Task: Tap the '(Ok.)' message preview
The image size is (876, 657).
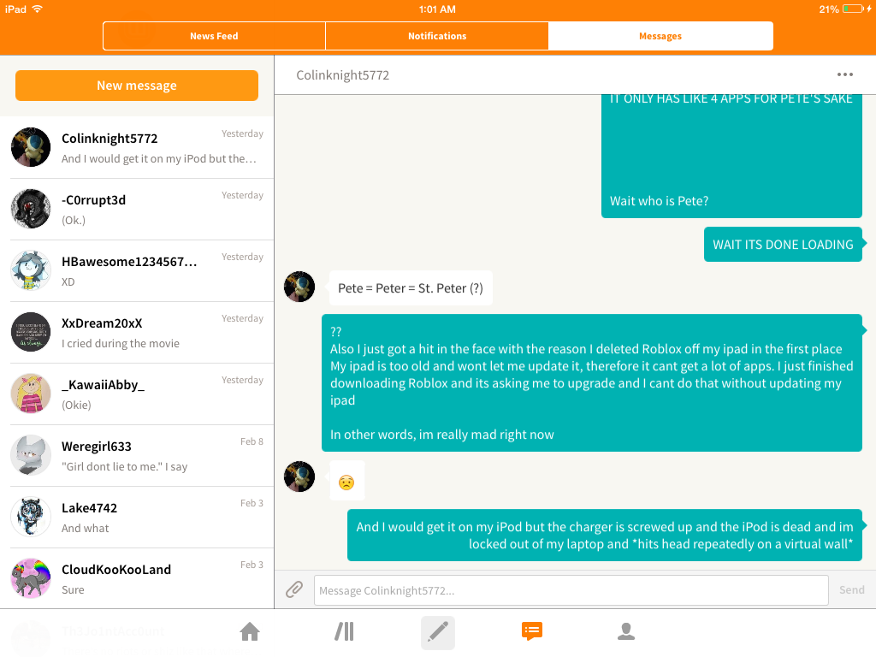Action: coord(74,220)
